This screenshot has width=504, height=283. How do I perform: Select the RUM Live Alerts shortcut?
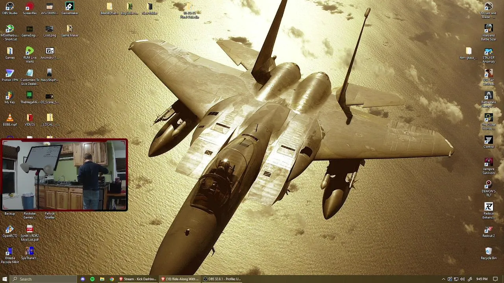[30, 55]
